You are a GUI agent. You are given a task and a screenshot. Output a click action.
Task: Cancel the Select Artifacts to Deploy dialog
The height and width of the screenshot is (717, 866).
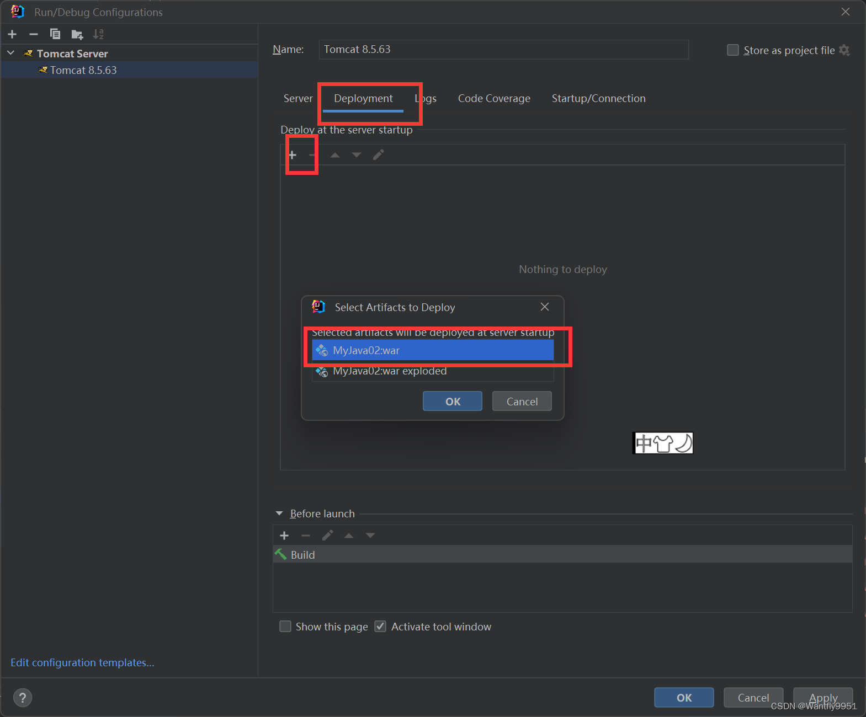click(x=522, y=402)
